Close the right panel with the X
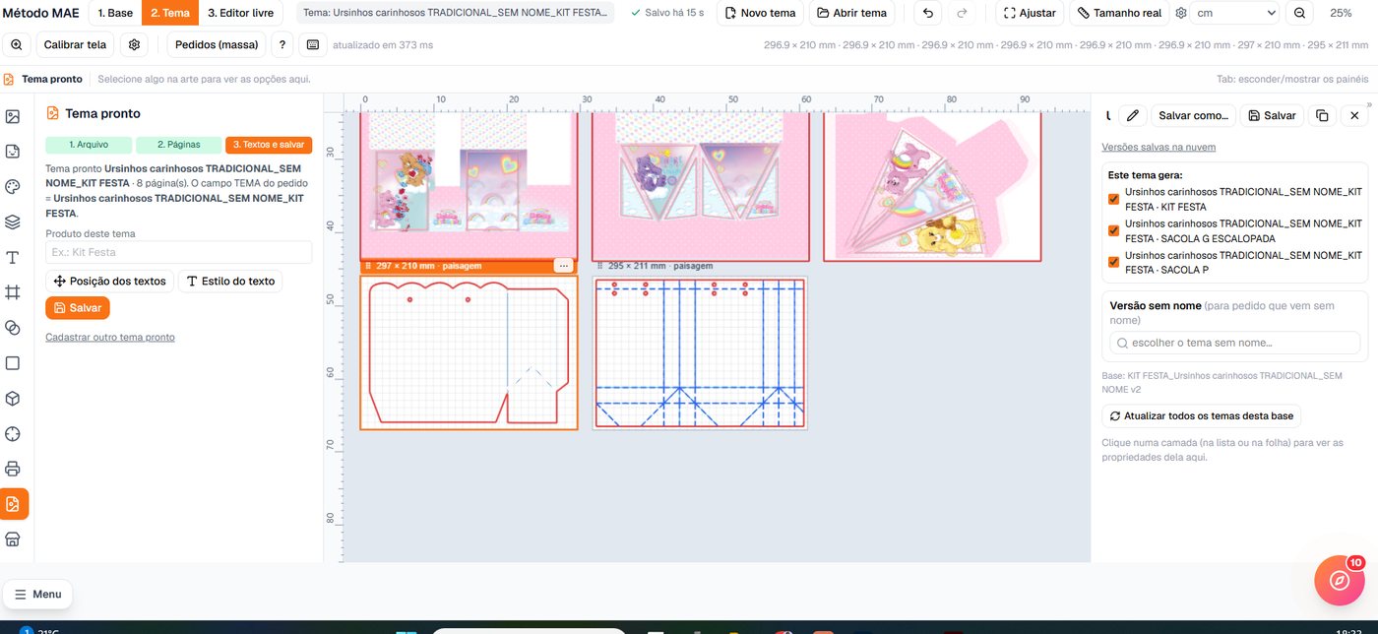The image size is (1378, 634). pyautogui.click(x=1354, y=115)
